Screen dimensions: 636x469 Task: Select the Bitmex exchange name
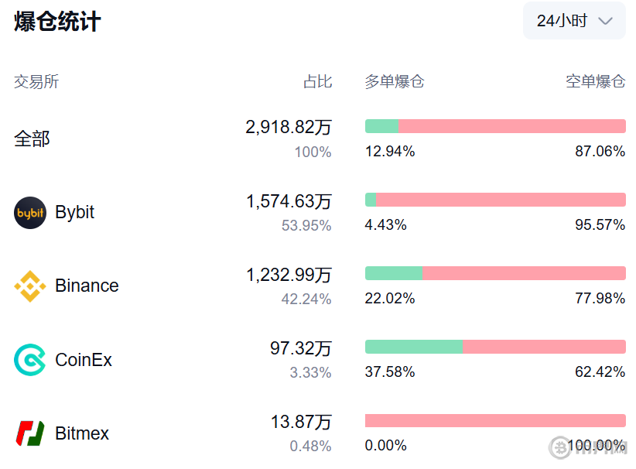pyautogui.click(x=82, y=433)
